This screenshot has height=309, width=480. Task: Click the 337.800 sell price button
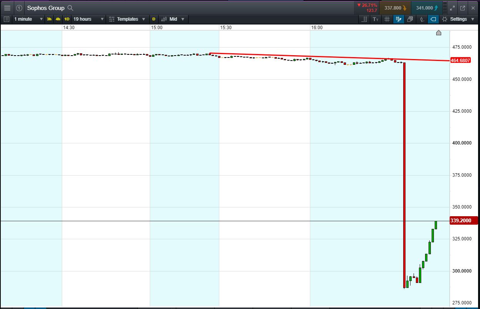click(395, 8)
